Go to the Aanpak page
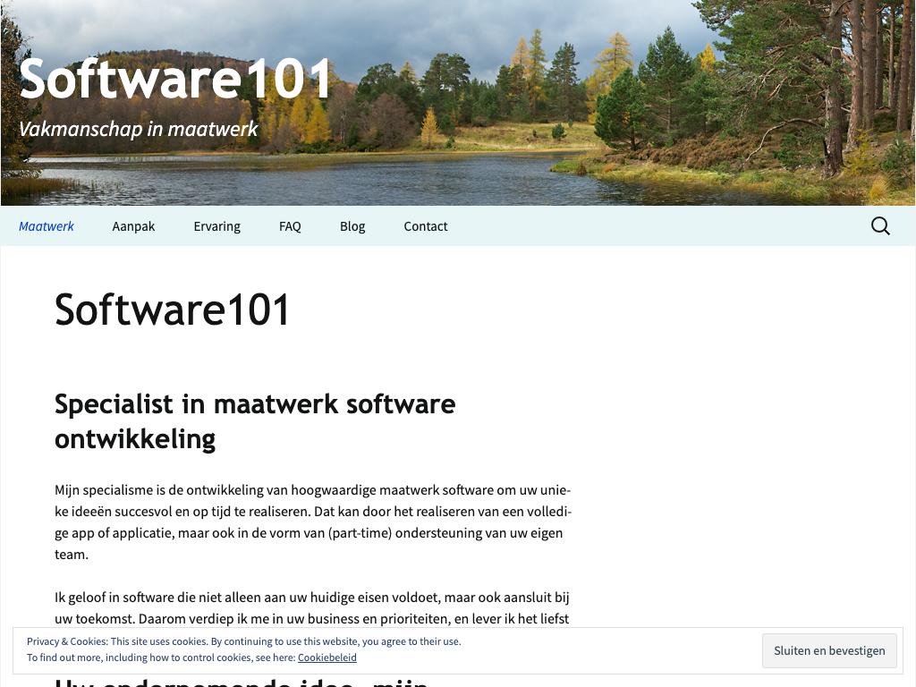 tap(133, 226)
